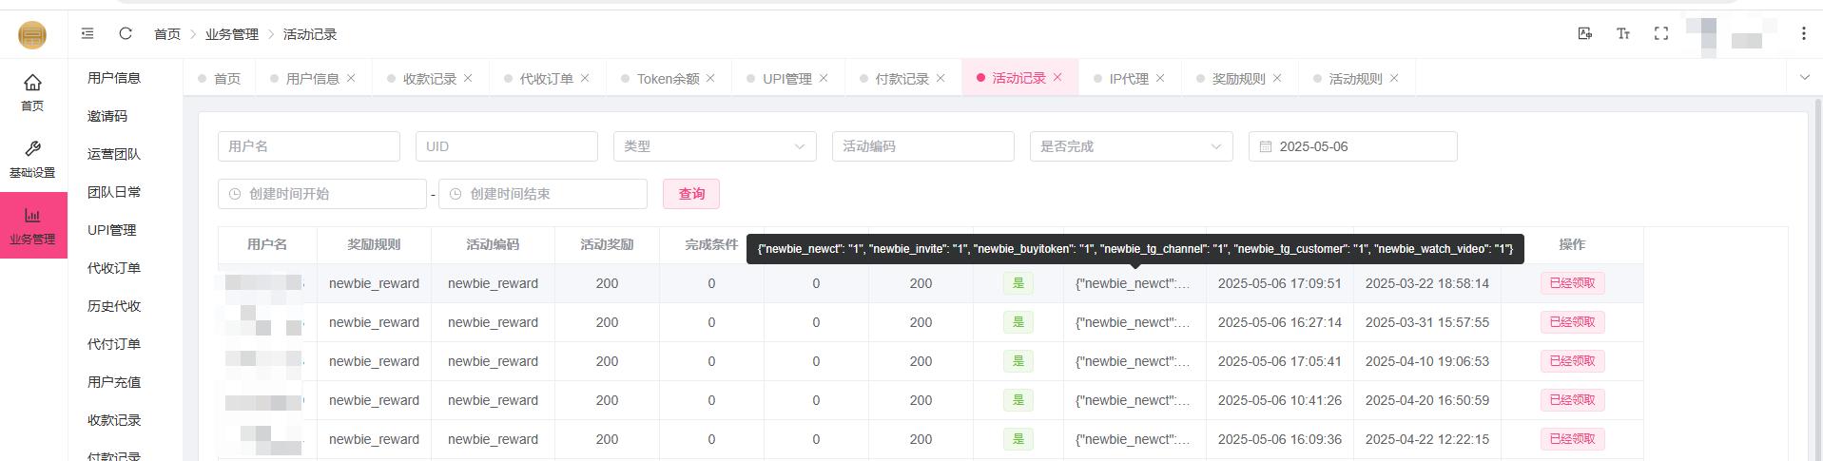
Task: Expand the 类型 dropdown
Action: click(714, 146)
